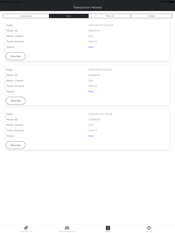Click the Transaction History title
The height and width of the screenshot is (233, 175).
click(x=87, y=7)
